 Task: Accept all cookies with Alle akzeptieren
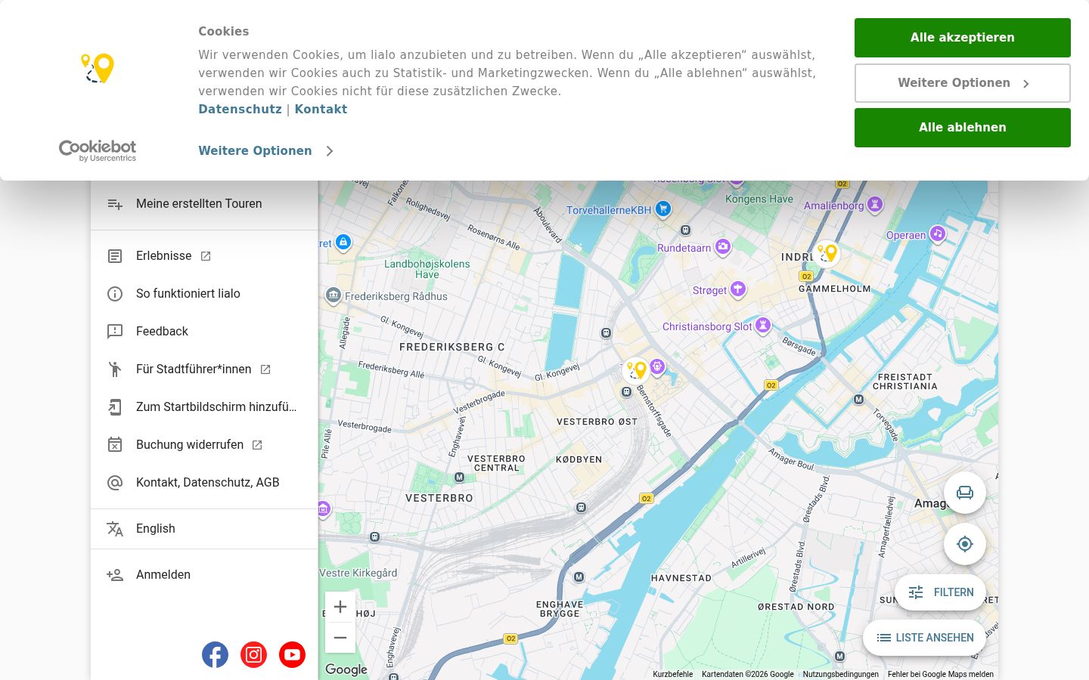pyautogui.click(x=963, y=38)
